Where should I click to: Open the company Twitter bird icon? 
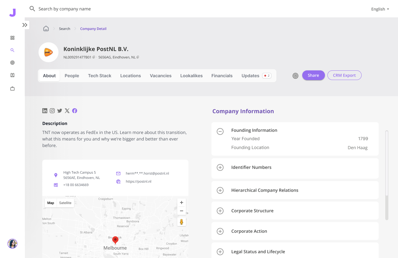click(x=60, y=111)
